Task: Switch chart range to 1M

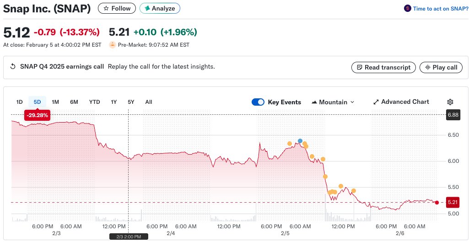Action: [55, 102]
